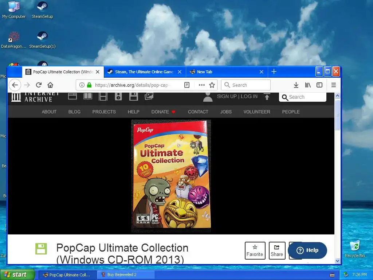Toggle the Firefox sidebar
373x280 pixels.
click(x=319, y=85)
